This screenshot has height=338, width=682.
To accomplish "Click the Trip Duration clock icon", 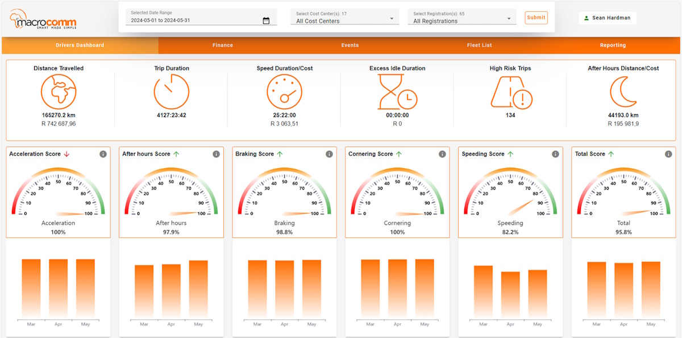I will pyautogui.click(x=171, y=91).
